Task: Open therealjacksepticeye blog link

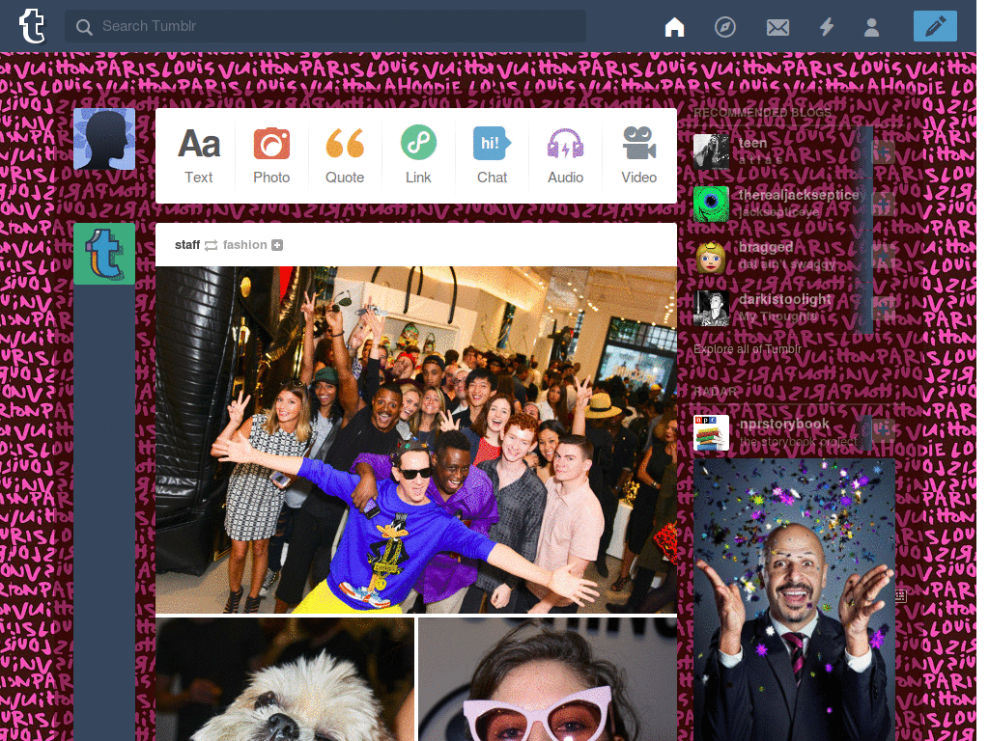Action: (801, 195)
